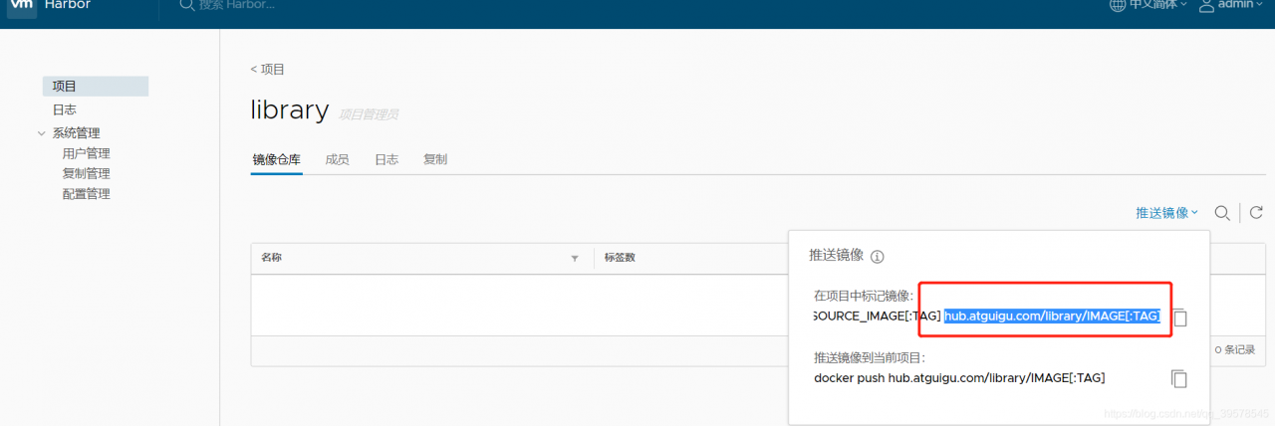Toggle the 推送镜像 dropdown
This screenshot has height=426, width=1275.
(1166, 212)
